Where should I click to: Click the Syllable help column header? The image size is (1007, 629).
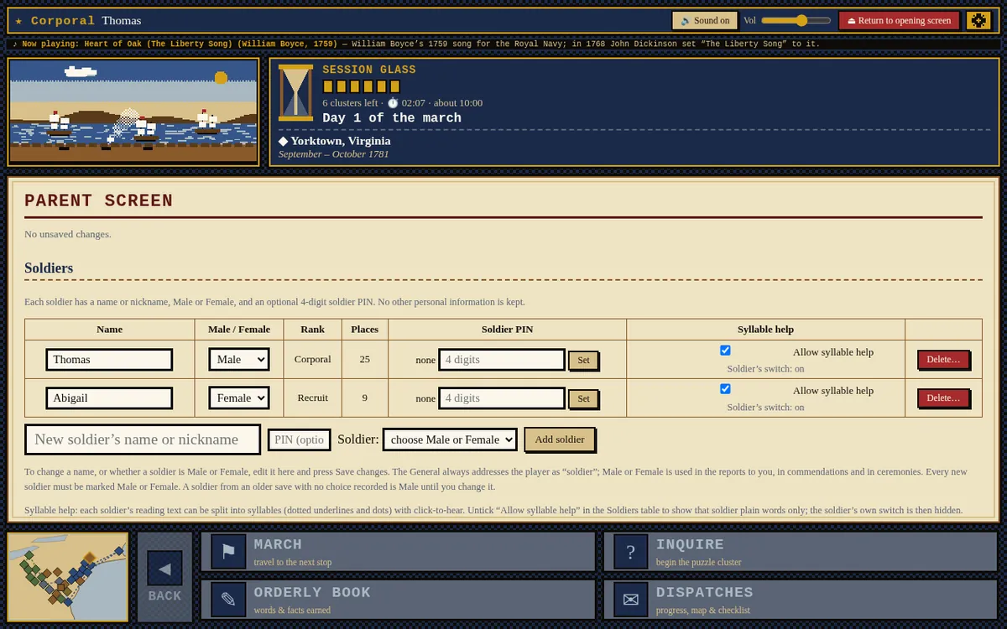point(765,329)
